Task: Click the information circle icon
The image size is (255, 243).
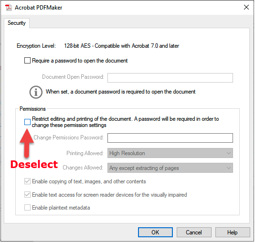Action: click(x=36, y=92)
